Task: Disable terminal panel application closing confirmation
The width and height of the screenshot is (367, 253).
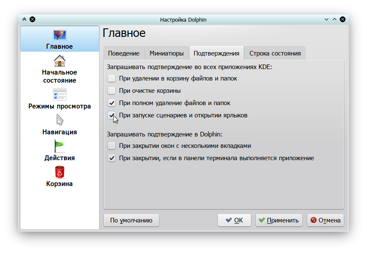Action: click(111, 158)
